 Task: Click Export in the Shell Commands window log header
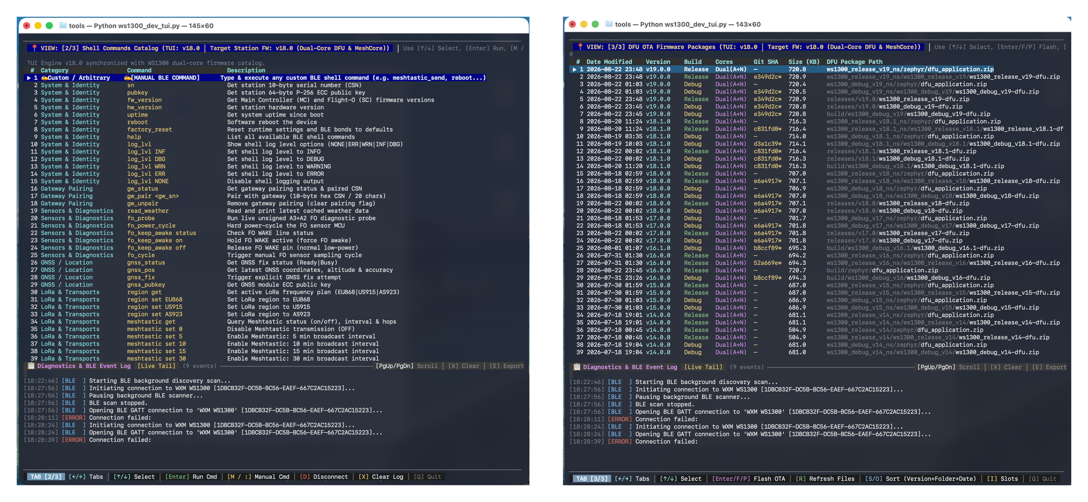point(506,366)
